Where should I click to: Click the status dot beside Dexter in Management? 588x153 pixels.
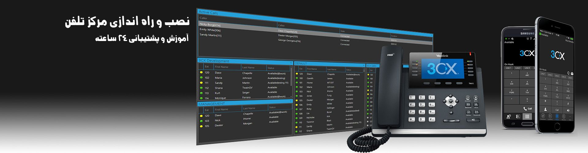click(x=201, y=126)
